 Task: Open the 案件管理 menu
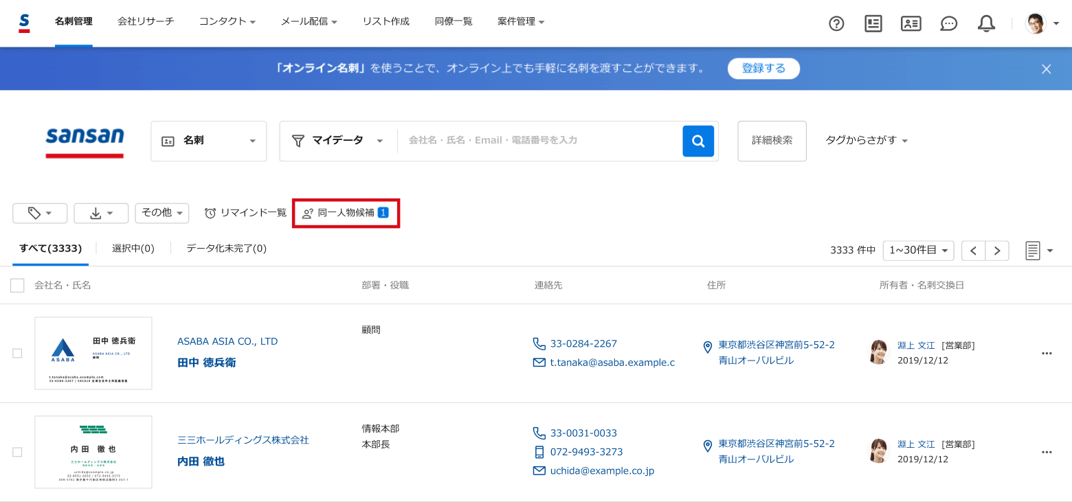[521, 21]
